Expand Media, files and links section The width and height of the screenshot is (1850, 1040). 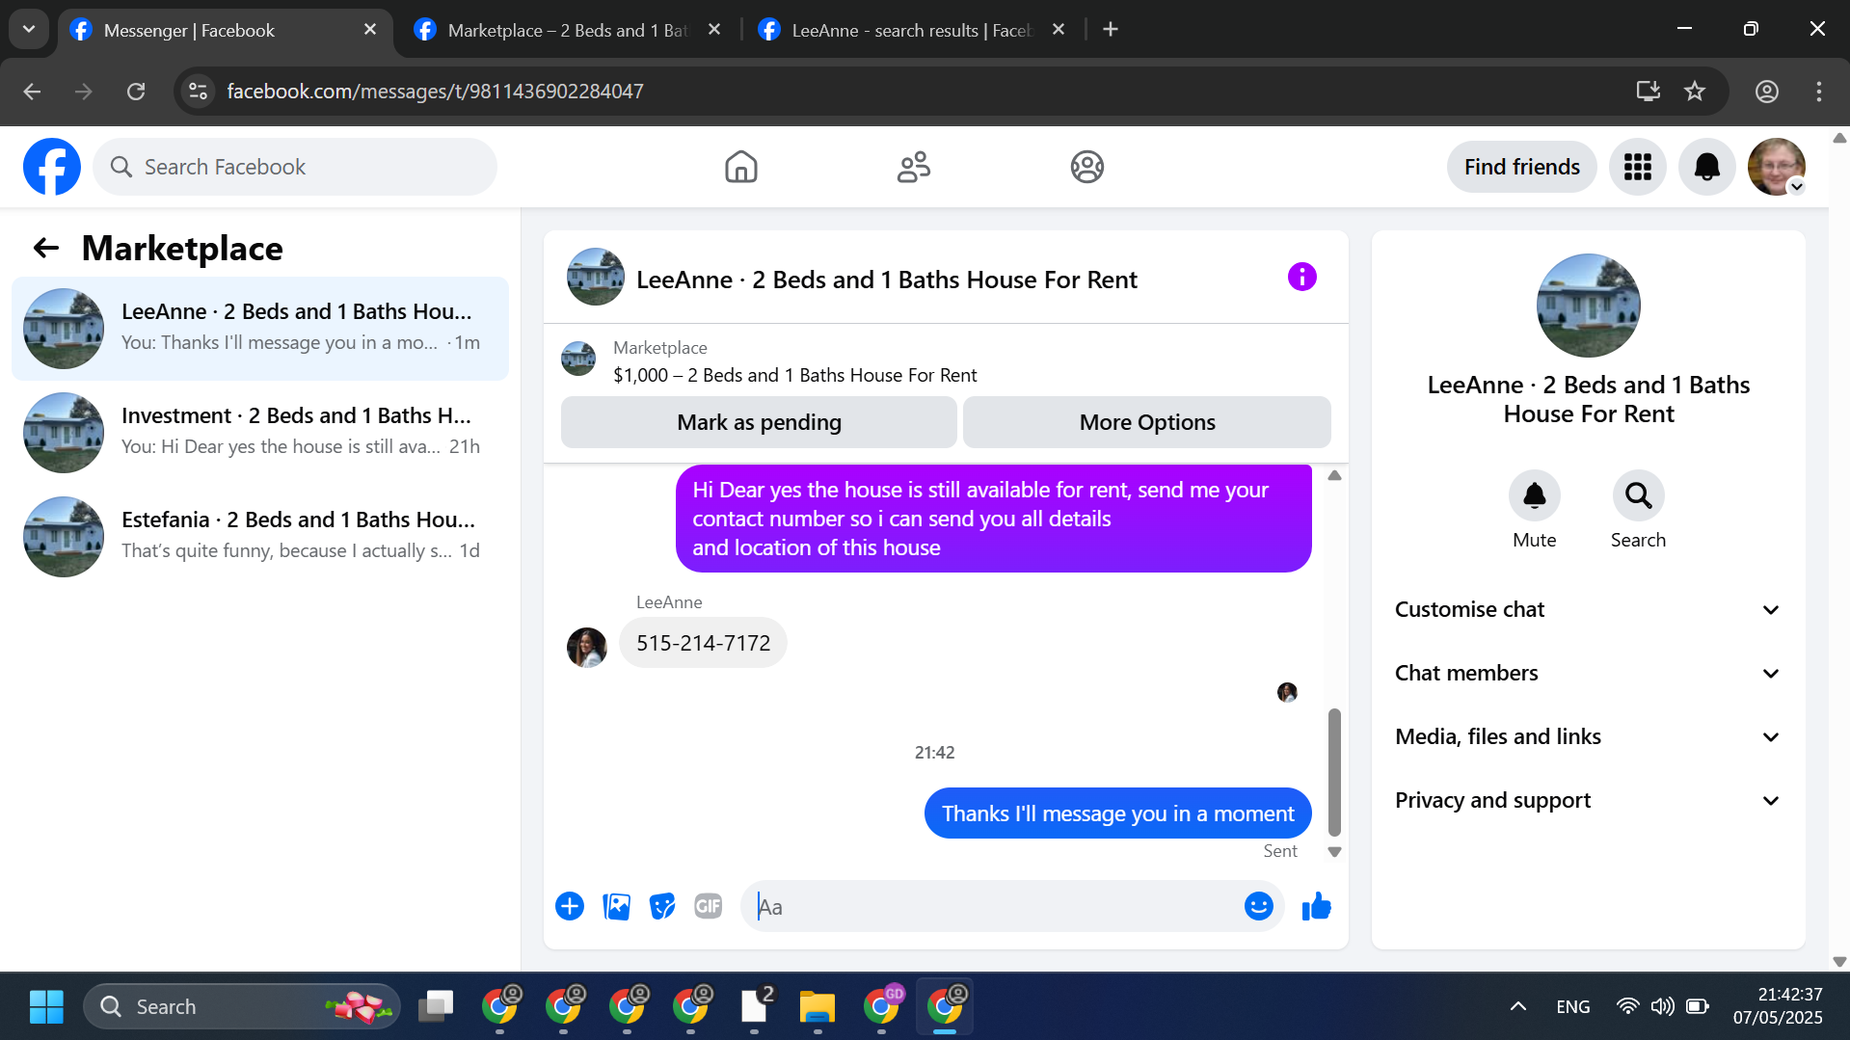tap(1588, 736)
